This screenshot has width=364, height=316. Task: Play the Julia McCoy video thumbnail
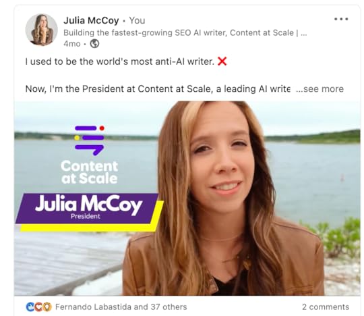coord(187,199)
